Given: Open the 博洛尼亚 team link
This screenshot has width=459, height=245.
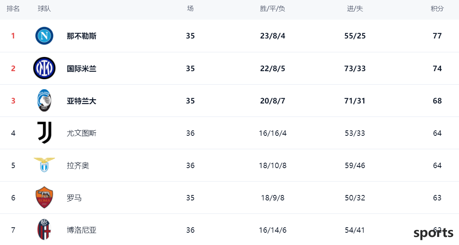Looking at the screenshot, I should [x=81, y=230].
